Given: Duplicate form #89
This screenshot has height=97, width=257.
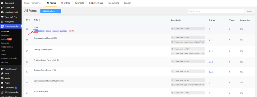Looking at the screenshot, I should point(63,31).
